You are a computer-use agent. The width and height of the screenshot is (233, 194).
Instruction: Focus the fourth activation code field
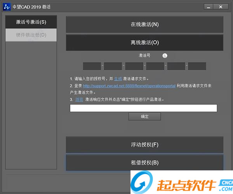pyautogui.click(x=155, y=66)
